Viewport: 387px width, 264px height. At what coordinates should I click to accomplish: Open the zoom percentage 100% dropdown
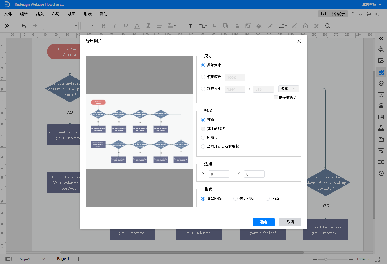363,259
